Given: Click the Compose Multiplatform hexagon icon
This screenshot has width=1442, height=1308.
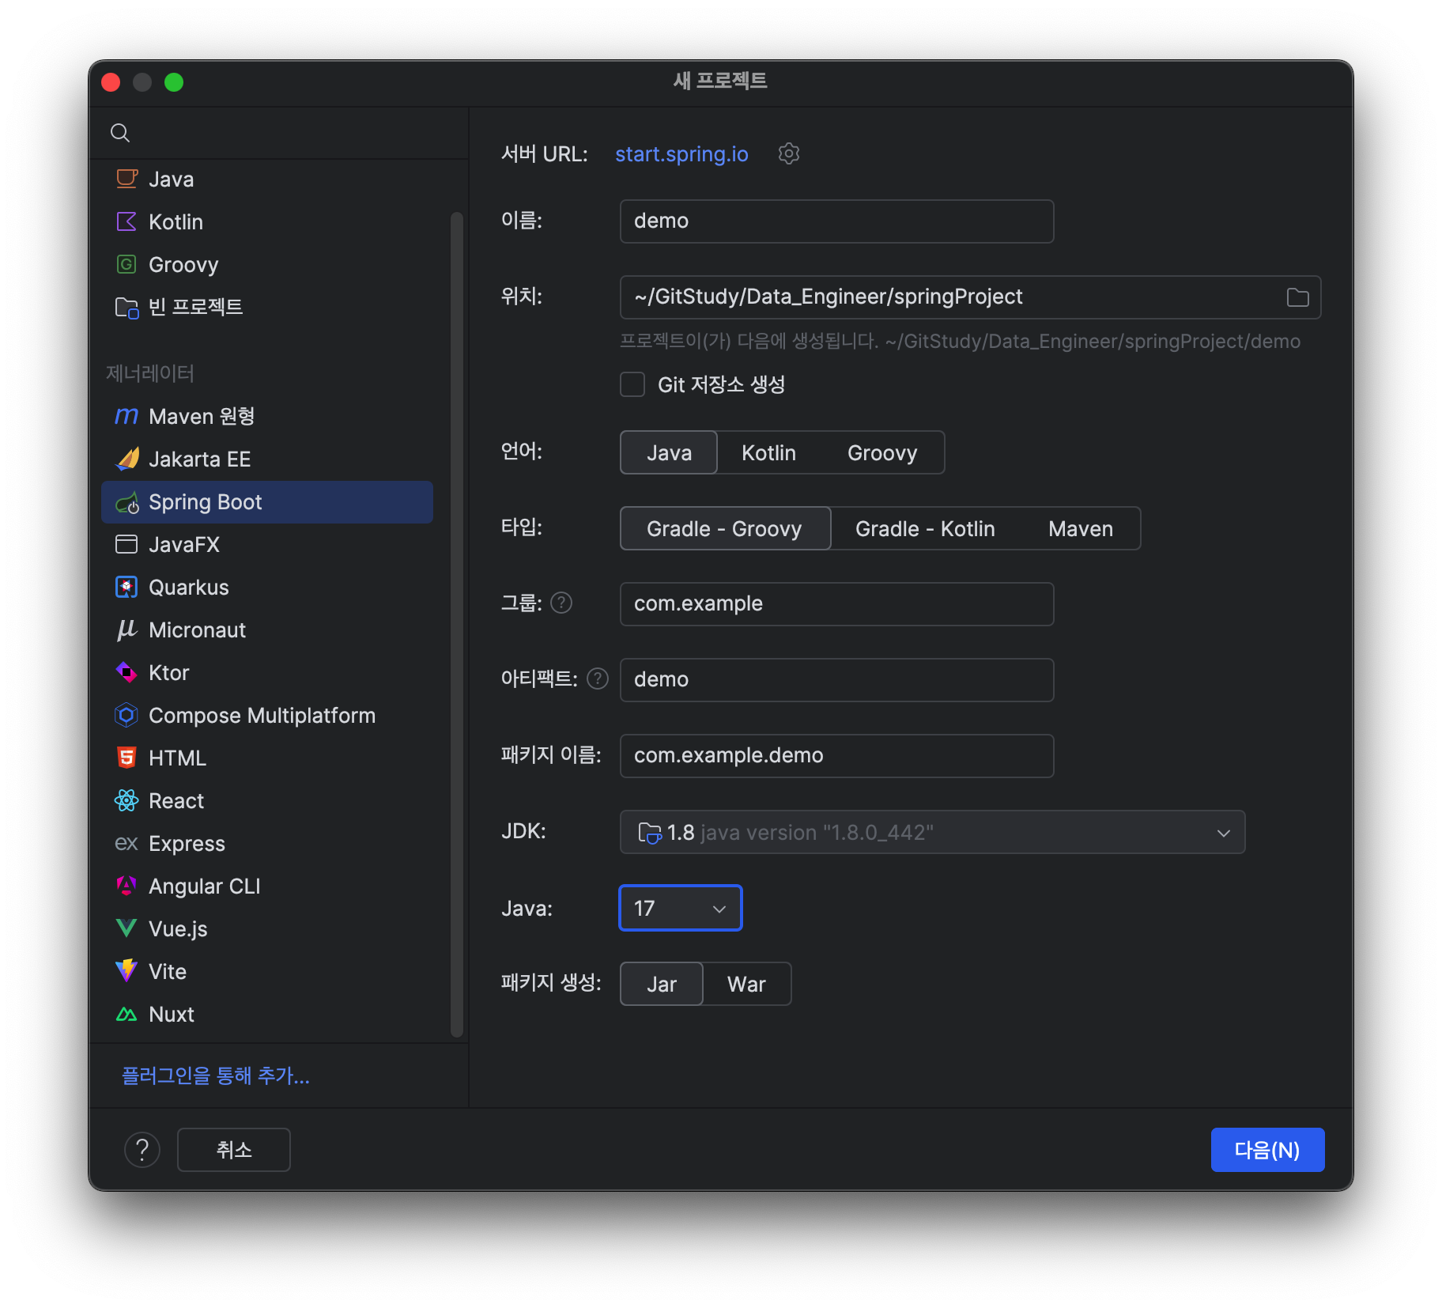Looking at the screenshot, I should pos(126,715).
